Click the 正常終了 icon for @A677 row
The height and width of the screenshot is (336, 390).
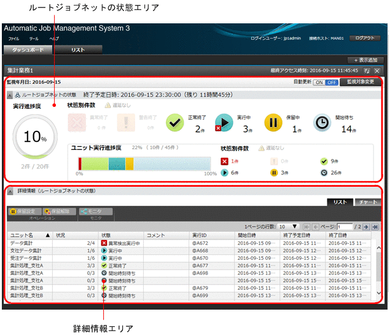(x=104, y=265)
